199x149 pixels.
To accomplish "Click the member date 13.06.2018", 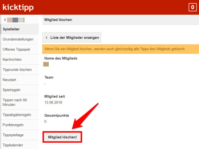I will (53, 102).
